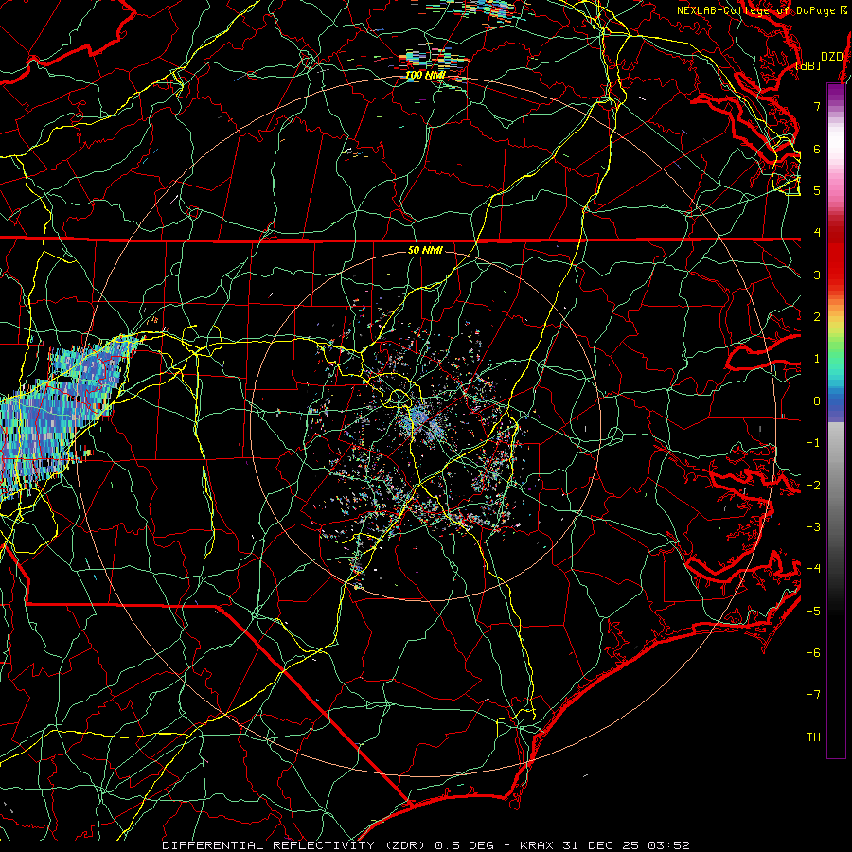Click the '50 NMI' range ring label
This screenshot has height=852, width=852.
pyautogui.click(x=425, y=251)
